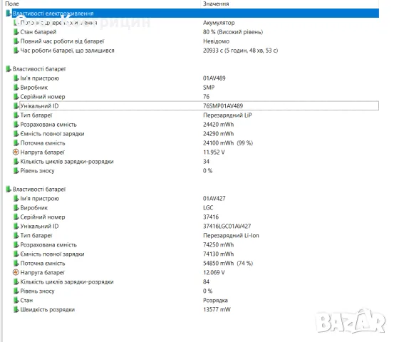Click the icon of second Властивості батареї group
Image resolution: width=394 pixels, height=342 pixels.
point(9,190)
